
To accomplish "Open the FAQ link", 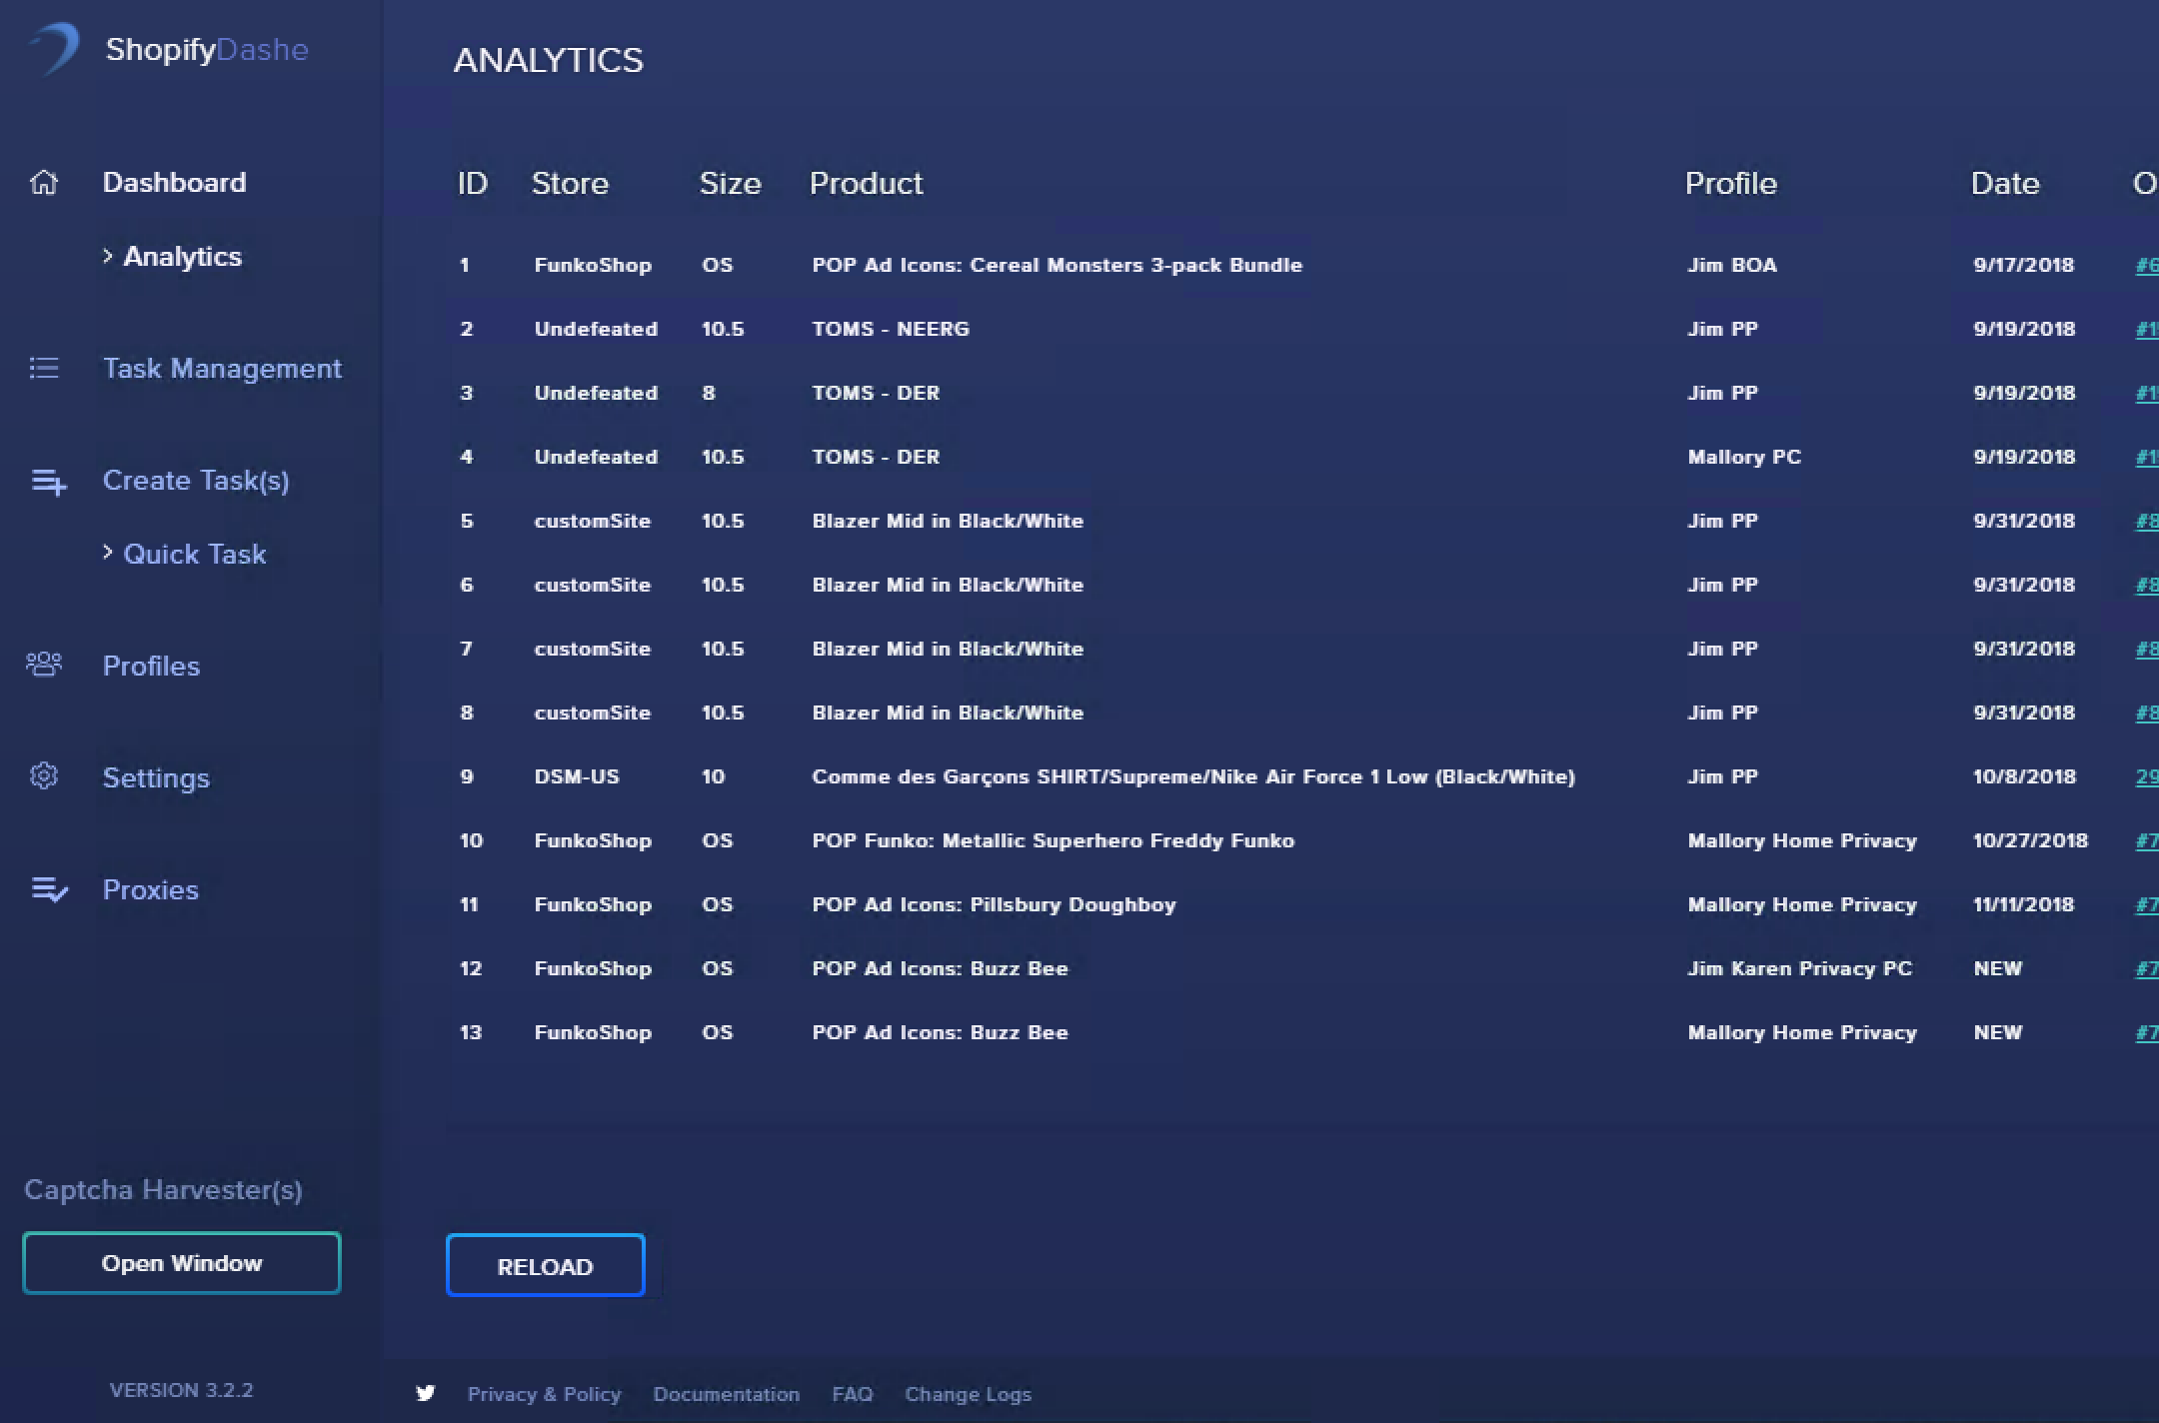I will pyautogui.click(x=852, y=1394).
